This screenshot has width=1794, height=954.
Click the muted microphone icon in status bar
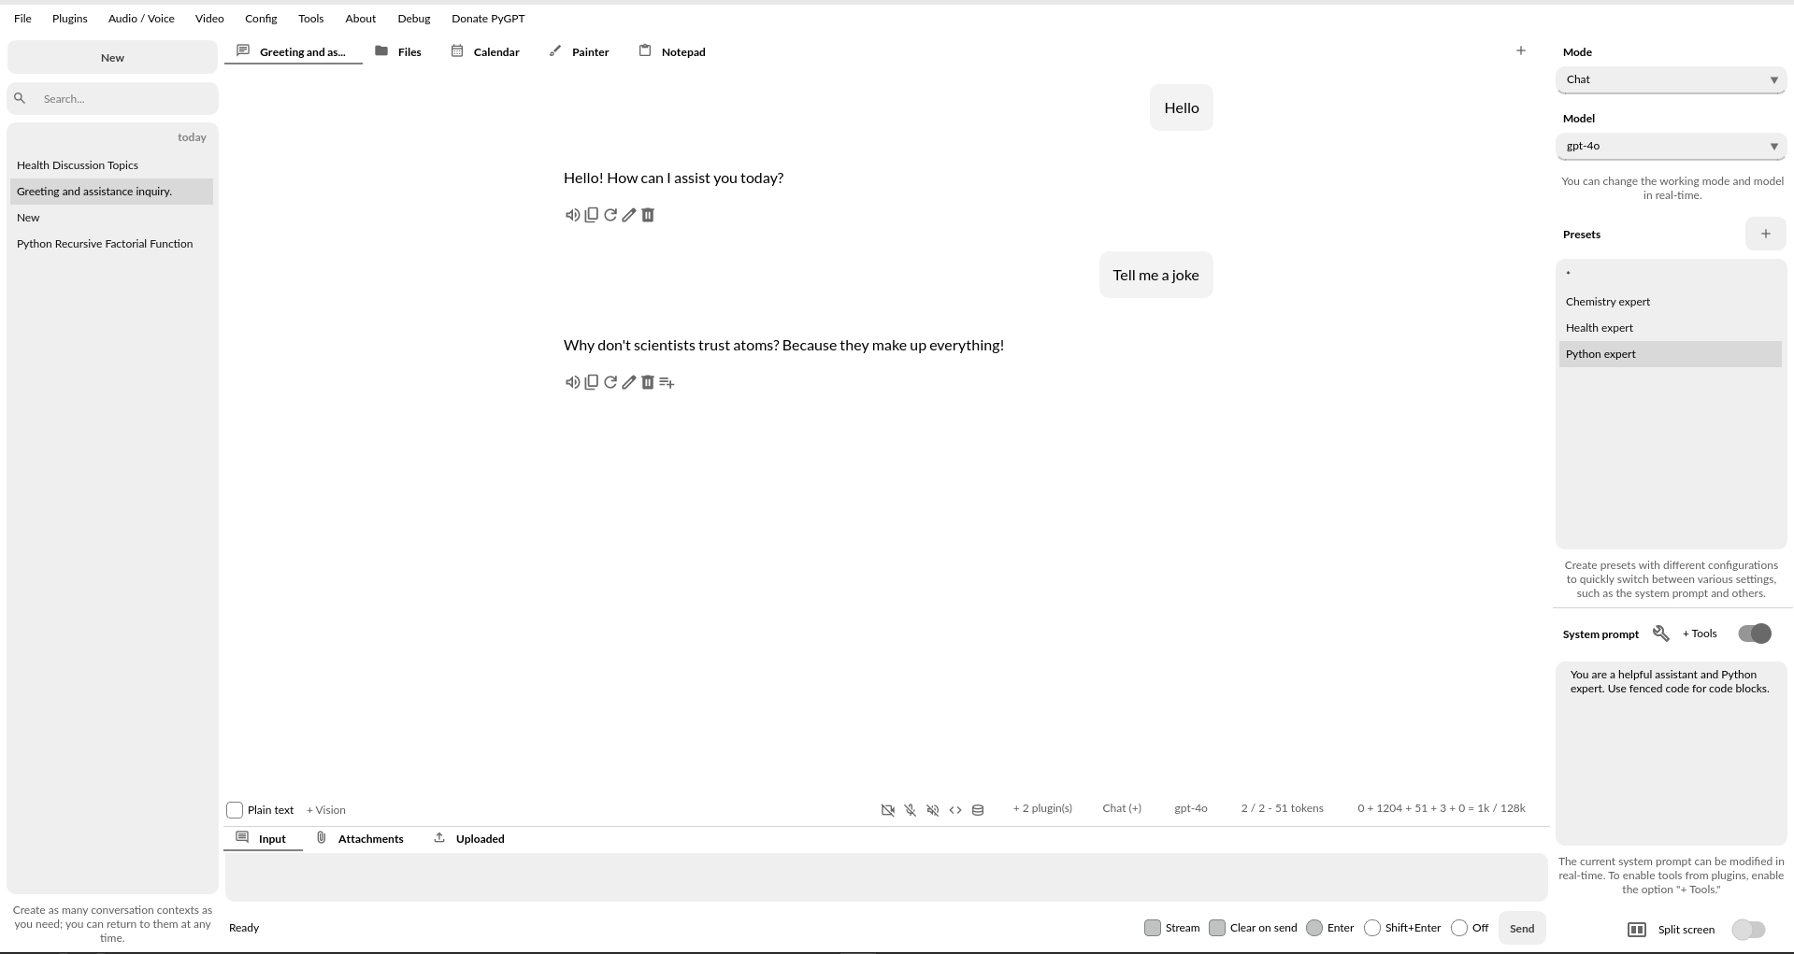[911, 810]
